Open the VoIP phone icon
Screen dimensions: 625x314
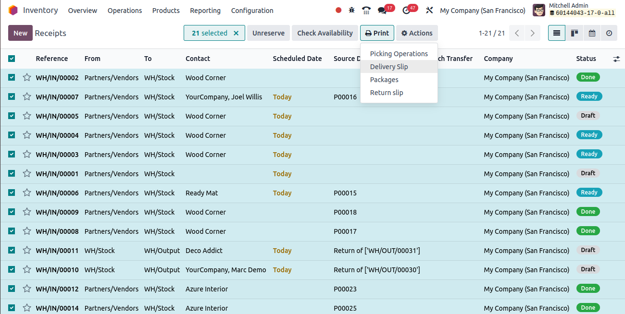(366, 10)
